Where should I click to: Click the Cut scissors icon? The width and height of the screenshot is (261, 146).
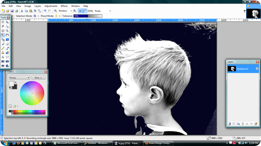click(22, 11)
